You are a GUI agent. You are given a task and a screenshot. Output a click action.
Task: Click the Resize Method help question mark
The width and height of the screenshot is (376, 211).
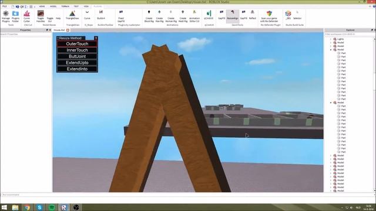point(96,38)
